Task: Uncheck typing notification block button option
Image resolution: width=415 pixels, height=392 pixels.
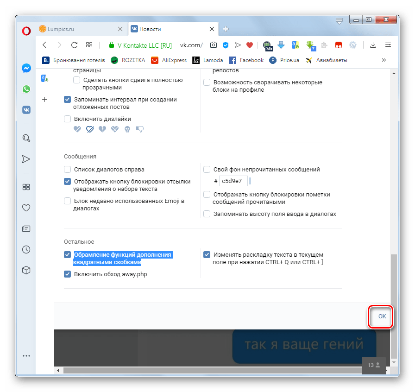Action: [68, 182]
